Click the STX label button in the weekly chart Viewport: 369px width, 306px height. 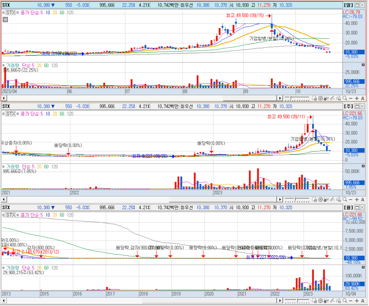tap(11, 114)
